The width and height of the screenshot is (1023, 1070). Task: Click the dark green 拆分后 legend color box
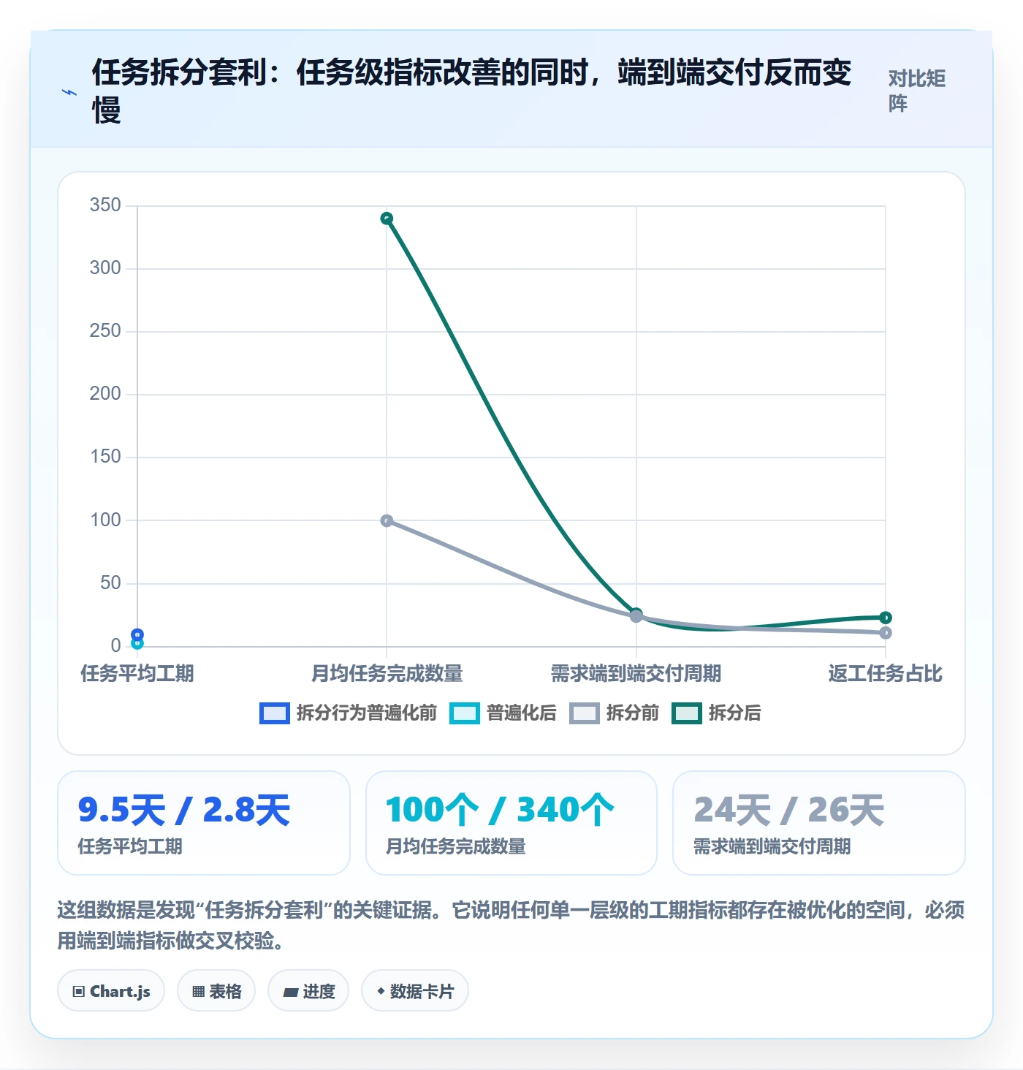pyautogui.click(x=687, y=713)
